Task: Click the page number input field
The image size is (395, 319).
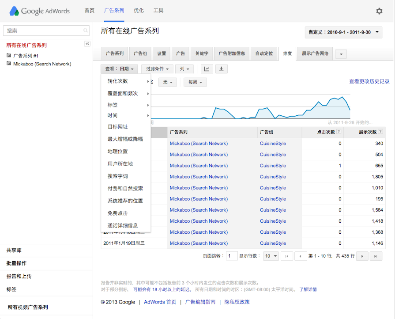Action: [x=232, y=256]
